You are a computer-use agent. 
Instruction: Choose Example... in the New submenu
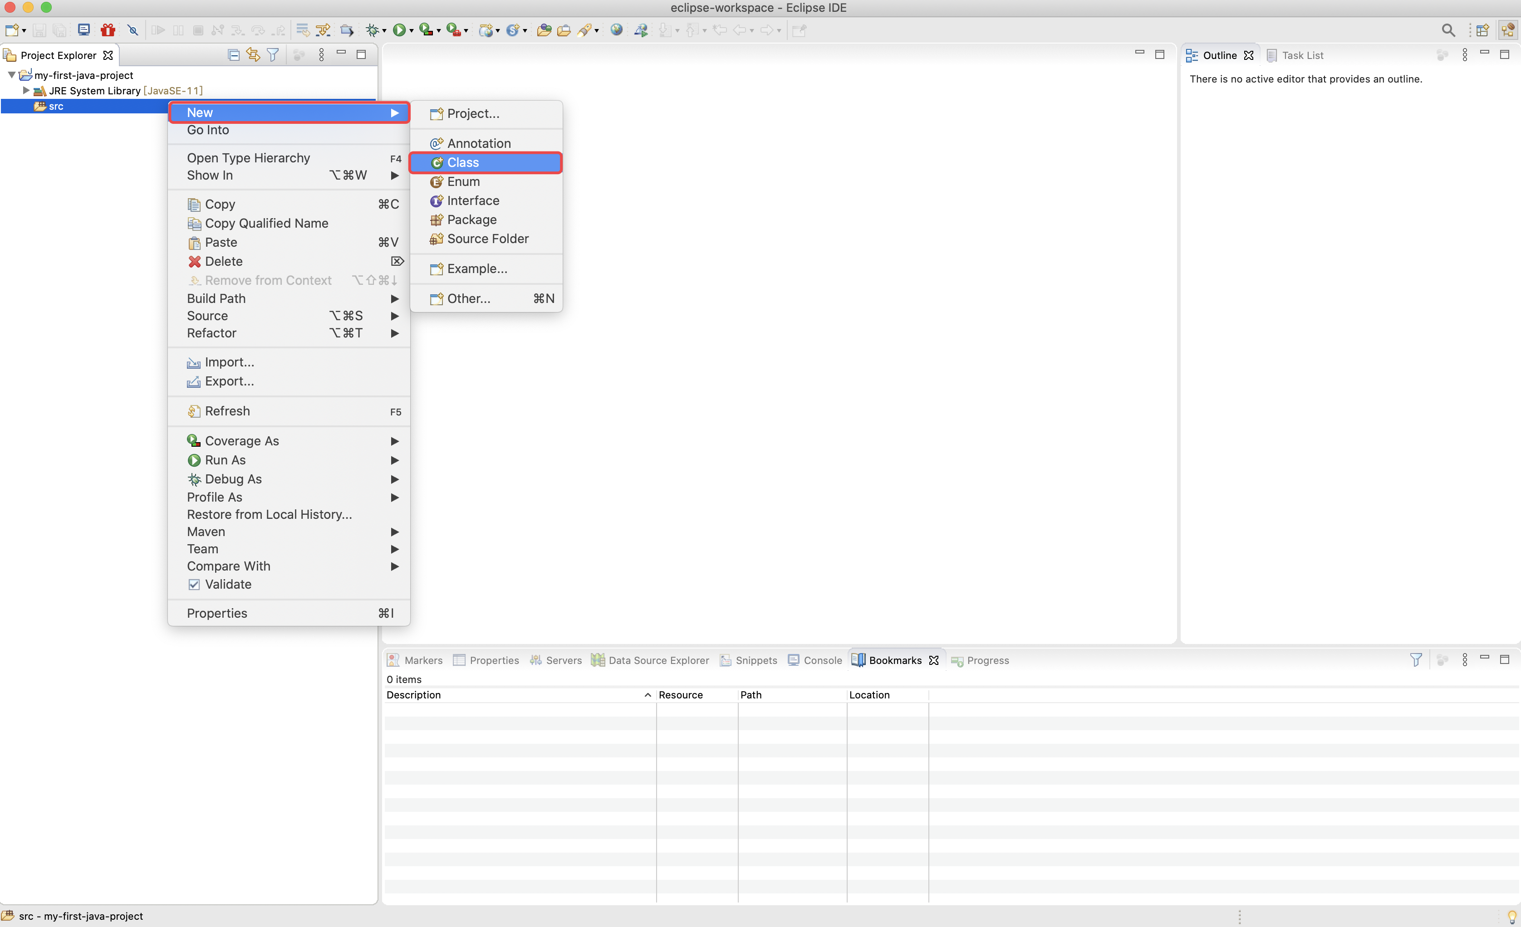[486, 269]
